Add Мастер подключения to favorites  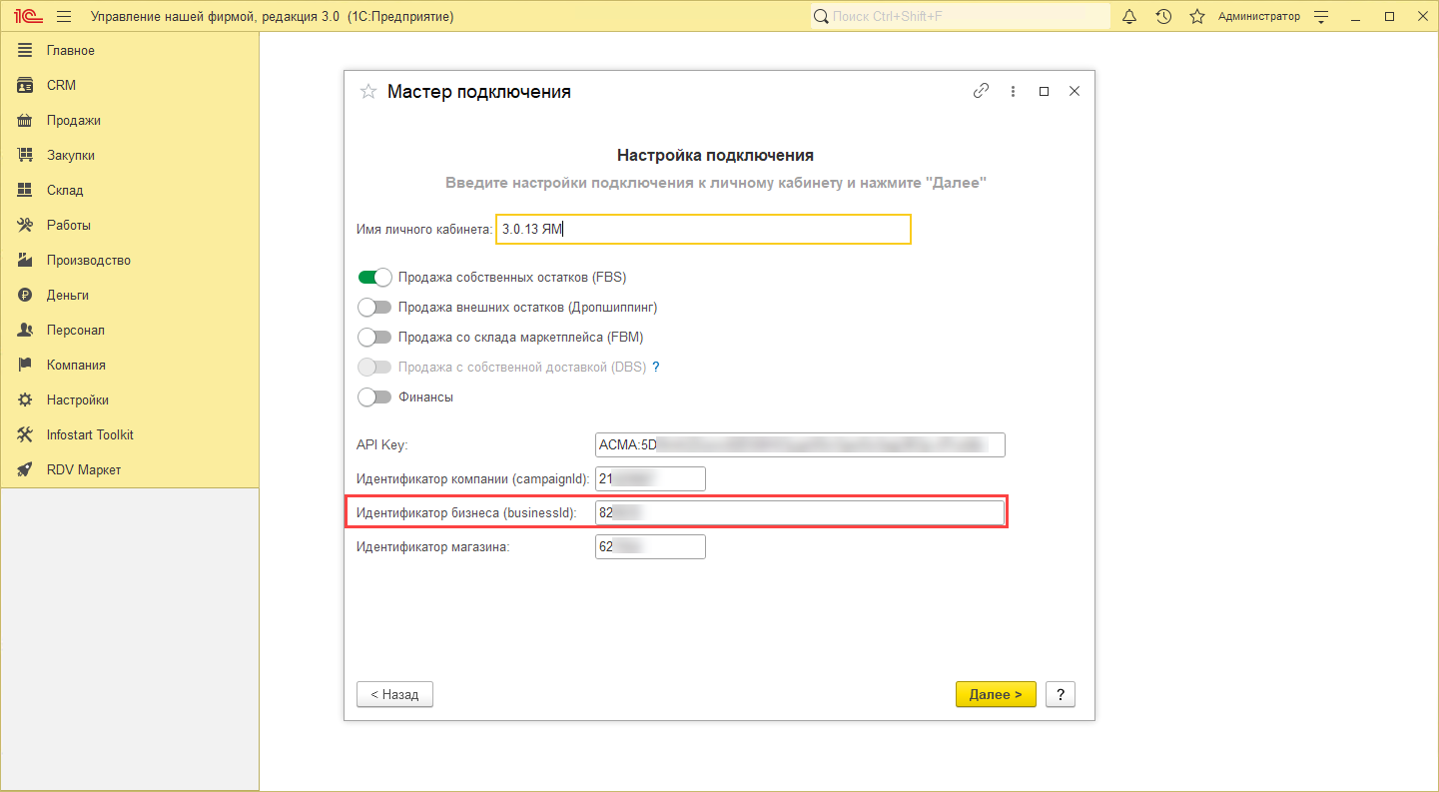tap(368, 91)
